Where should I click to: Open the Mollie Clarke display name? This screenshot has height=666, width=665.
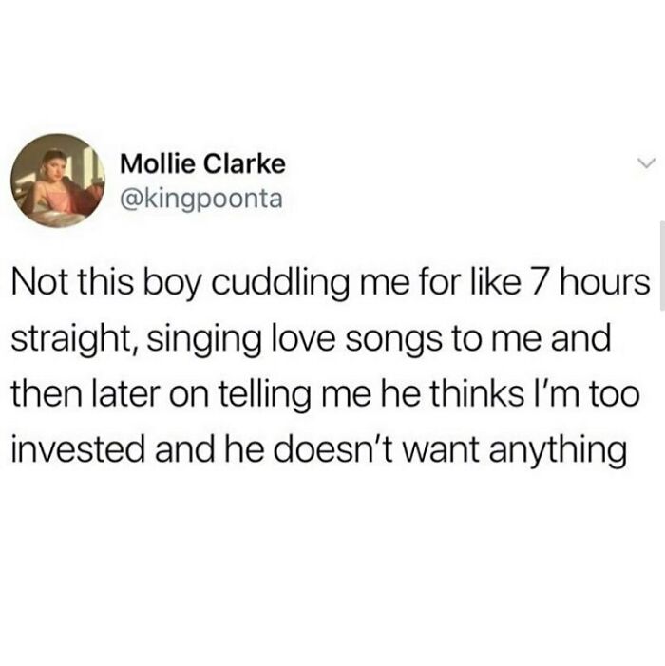pyautogui.click(x=202, y=164)
